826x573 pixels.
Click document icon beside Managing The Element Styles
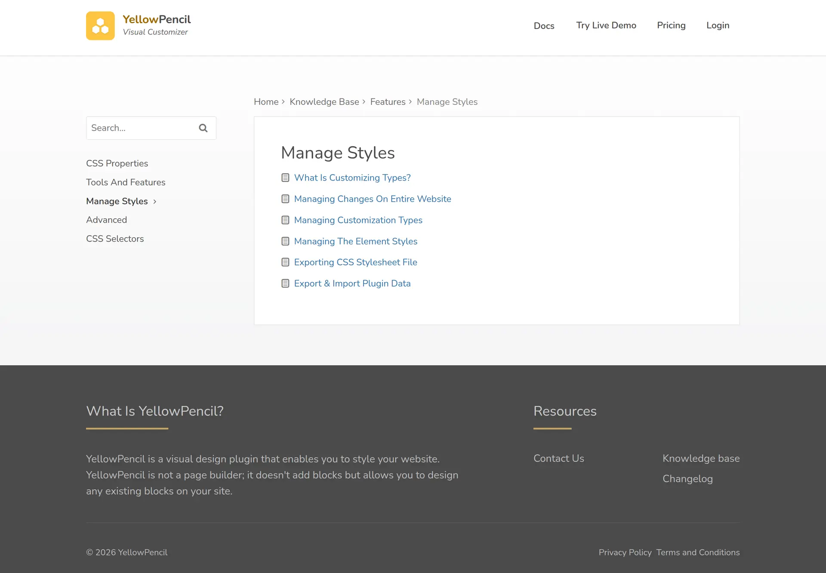point(285,241)
